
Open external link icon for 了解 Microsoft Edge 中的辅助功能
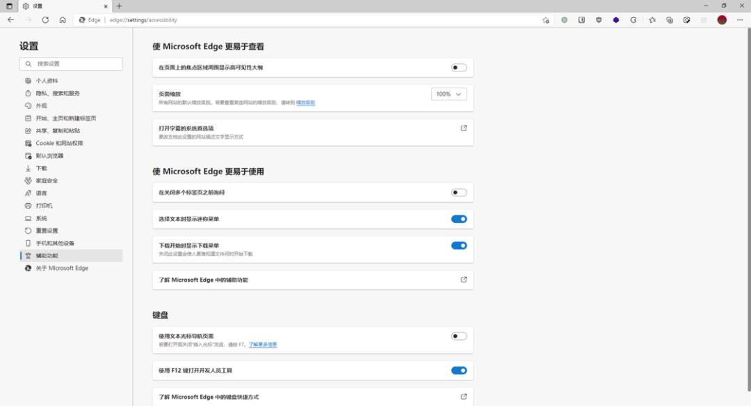pyautogui.click(x=464, y=280)
